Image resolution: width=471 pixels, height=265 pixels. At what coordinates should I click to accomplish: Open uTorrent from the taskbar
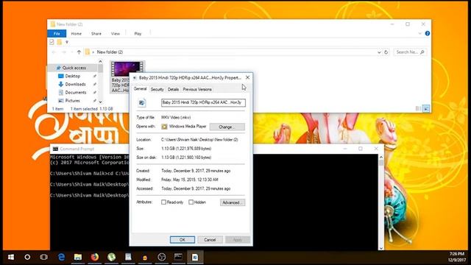111,257
